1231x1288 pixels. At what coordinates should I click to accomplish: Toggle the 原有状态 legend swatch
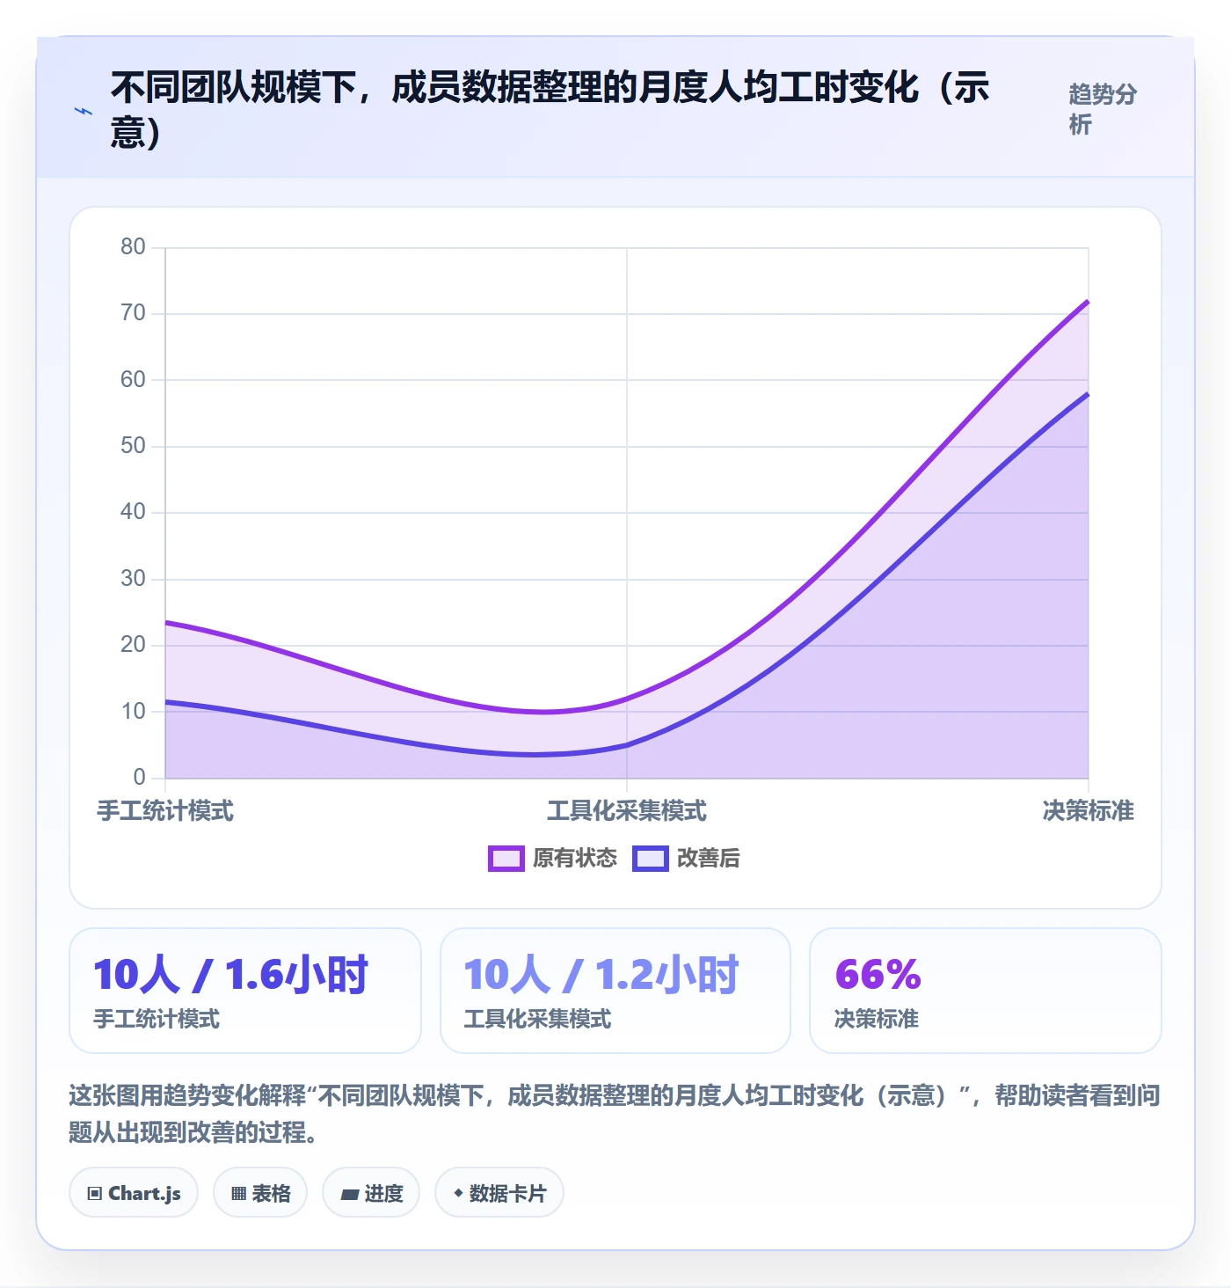(x=506, y=858)
